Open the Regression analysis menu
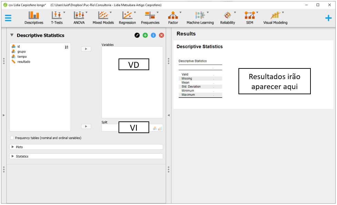337x205 pixels. coord(127,18)
